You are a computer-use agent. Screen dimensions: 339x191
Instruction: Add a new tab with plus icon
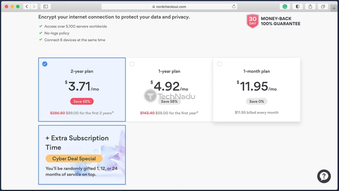coord(334,8)
